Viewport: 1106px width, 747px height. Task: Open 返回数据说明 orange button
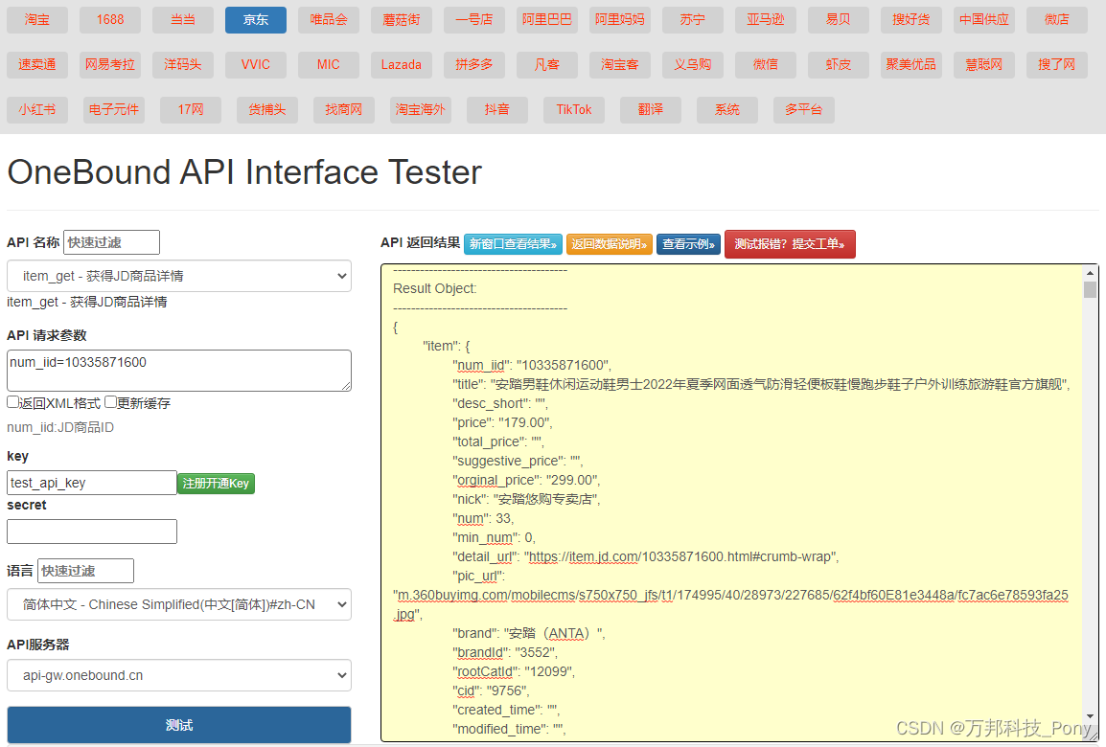pyautogui.click(x=610, y=244)
